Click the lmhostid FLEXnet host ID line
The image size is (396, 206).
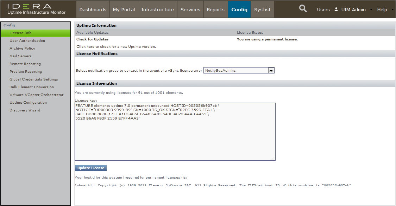point(213,185)
